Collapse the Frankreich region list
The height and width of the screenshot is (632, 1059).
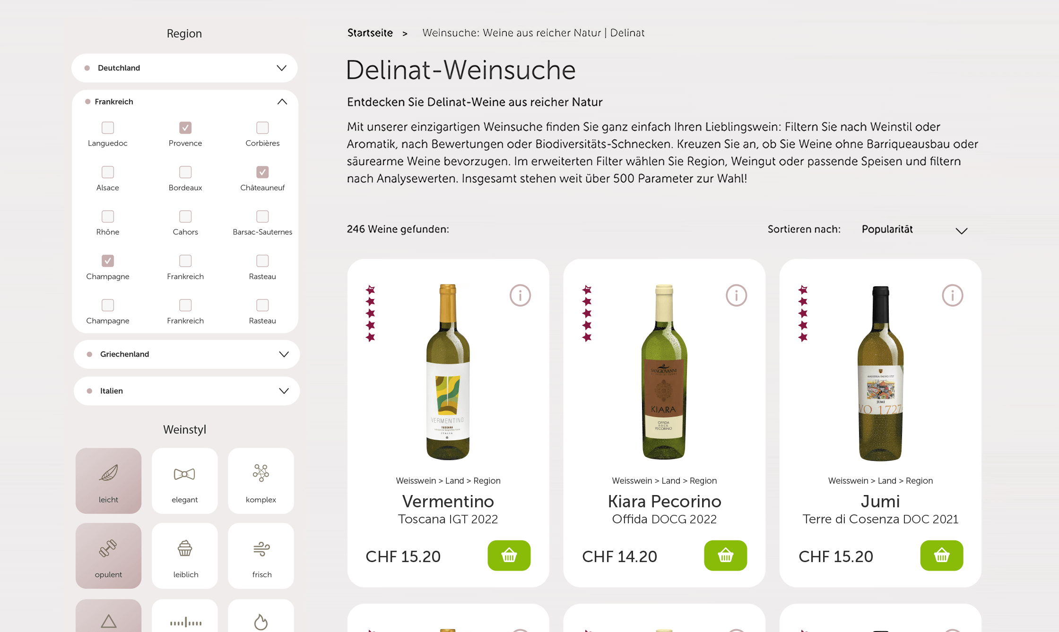pyautogui.click(x=282, y=102)
